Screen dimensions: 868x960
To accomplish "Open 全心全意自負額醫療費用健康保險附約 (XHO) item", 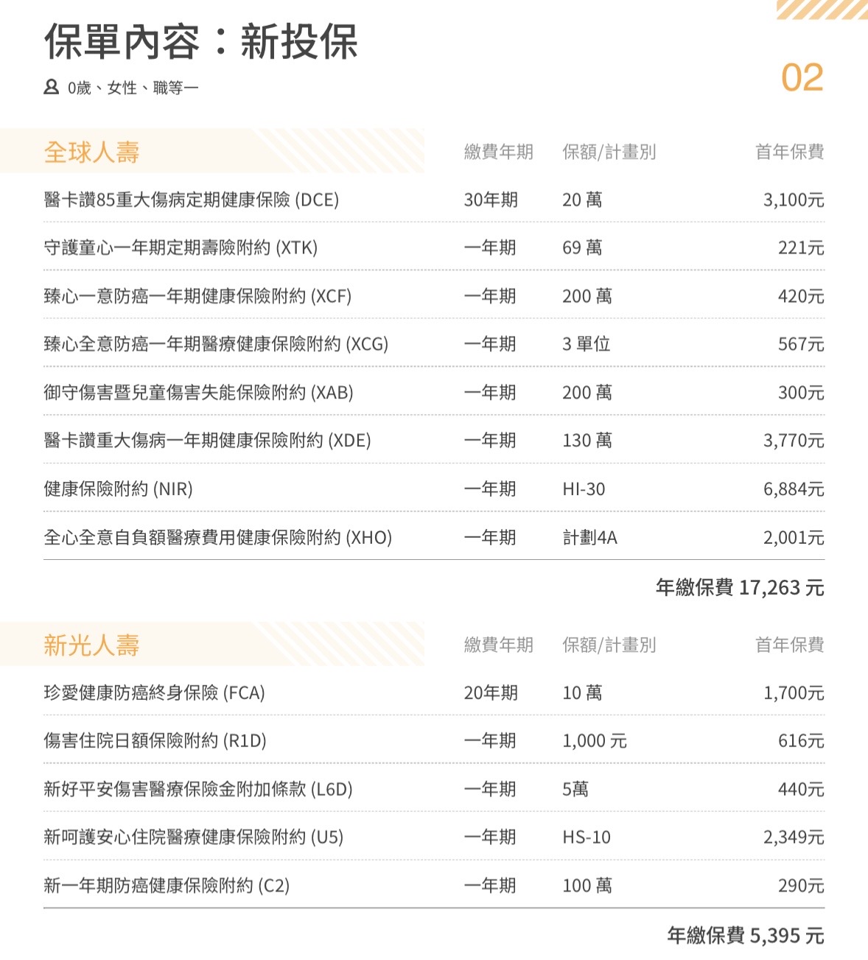I will 217,537.
